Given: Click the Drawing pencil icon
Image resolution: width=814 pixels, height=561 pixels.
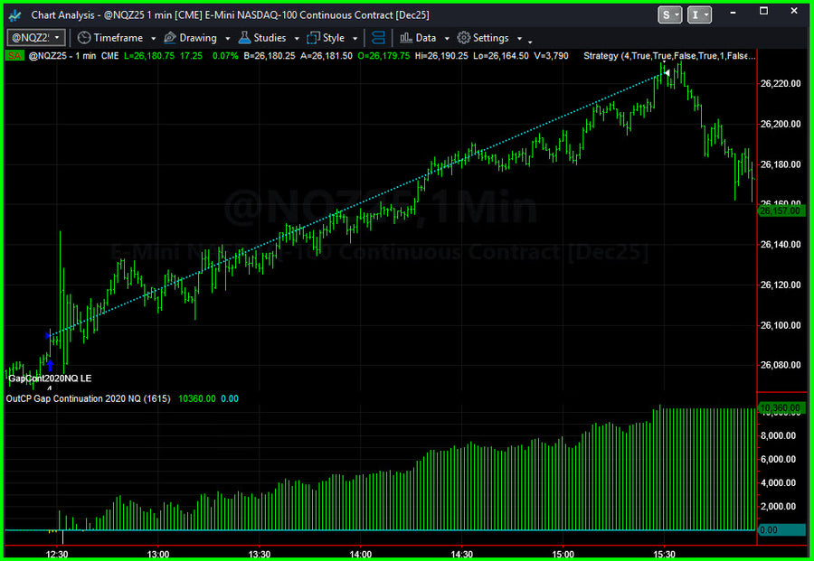Looking at the screenshot, I should point(170,38).
